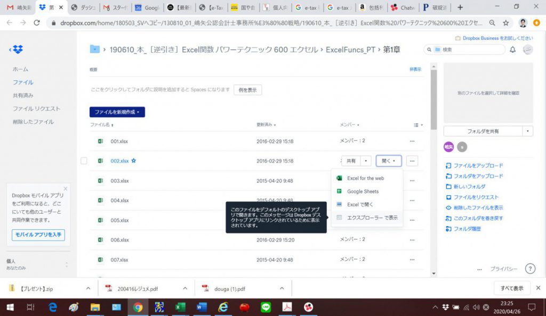The height and width of the screenshot is (316, 546).
Task: Click the Upload Files icon link
Action: pos(448,165)
